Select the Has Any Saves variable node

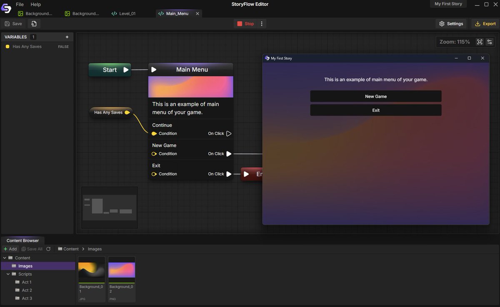pyautogui.click(x=110, y=112)
